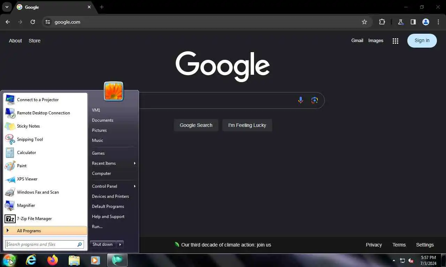Bookmark this tab with star icon
This screenshot has height=267, width=446.
(364, 22)
